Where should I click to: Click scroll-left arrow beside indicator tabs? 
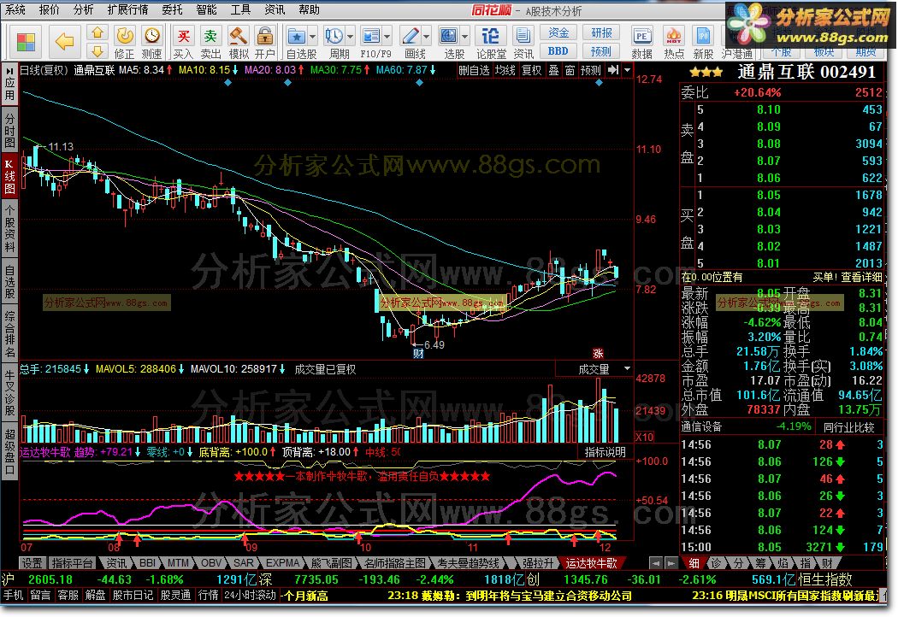click(x=656, y=563)
